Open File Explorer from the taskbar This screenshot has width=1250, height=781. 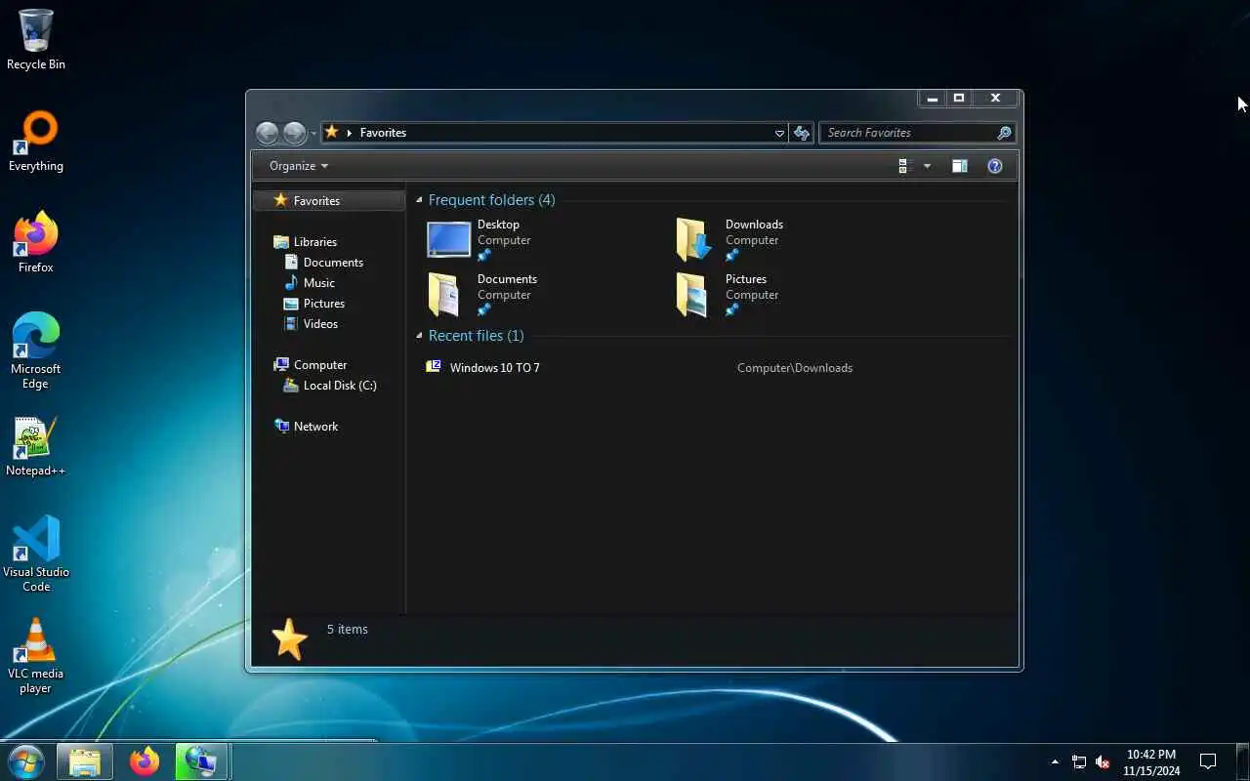click(x=85, y=760)
